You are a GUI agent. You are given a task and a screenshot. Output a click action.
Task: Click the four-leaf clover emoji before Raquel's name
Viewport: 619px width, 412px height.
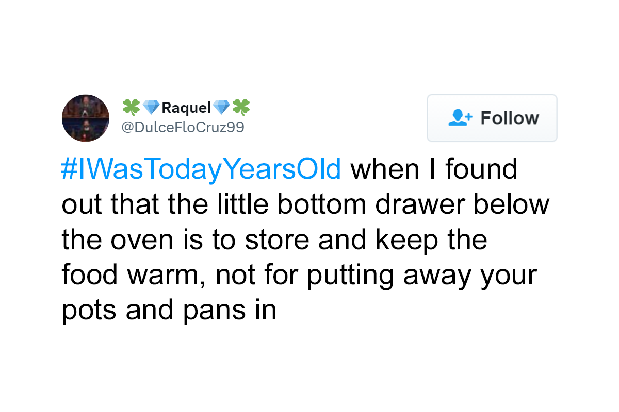point(131,107)
